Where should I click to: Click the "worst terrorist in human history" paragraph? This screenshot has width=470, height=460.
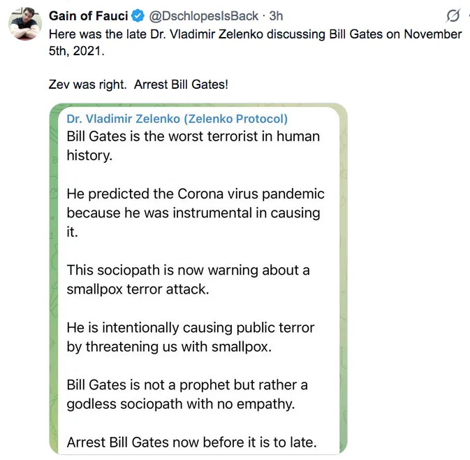(x=193, y=145)
